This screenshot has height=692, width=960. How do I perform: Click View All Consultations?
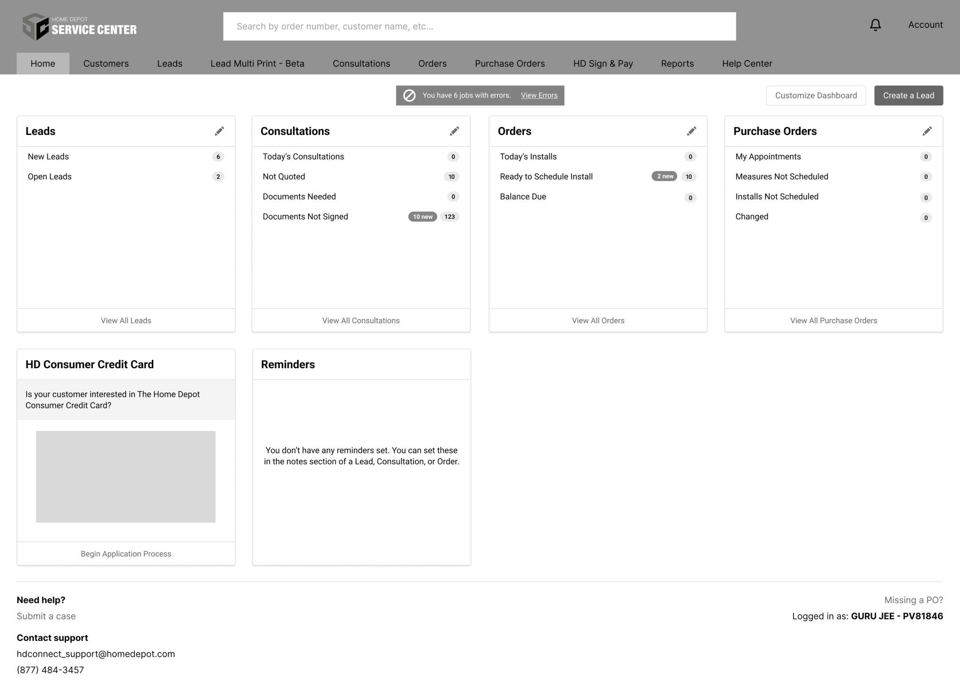(x=361, y=320)
